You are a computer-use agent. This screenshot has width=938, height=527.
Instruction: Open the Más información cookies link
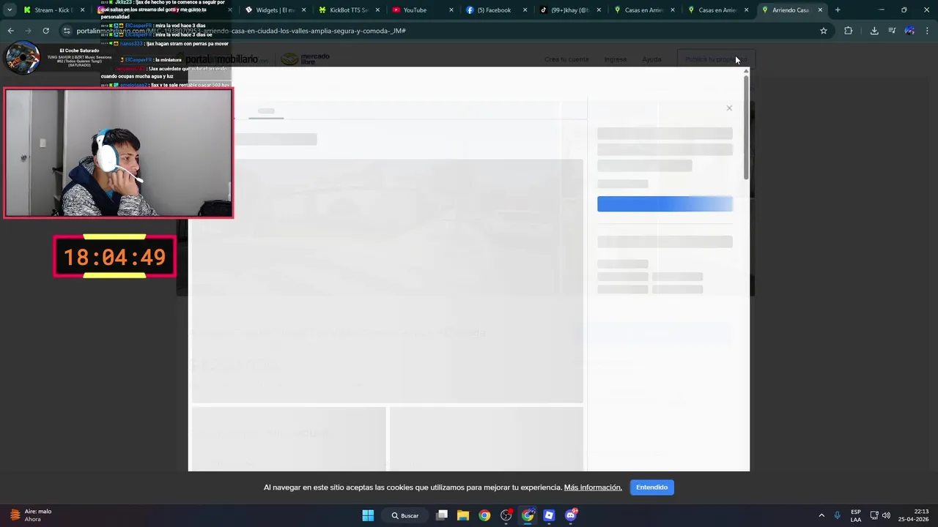pyautogui.click(x=593, y=487)
